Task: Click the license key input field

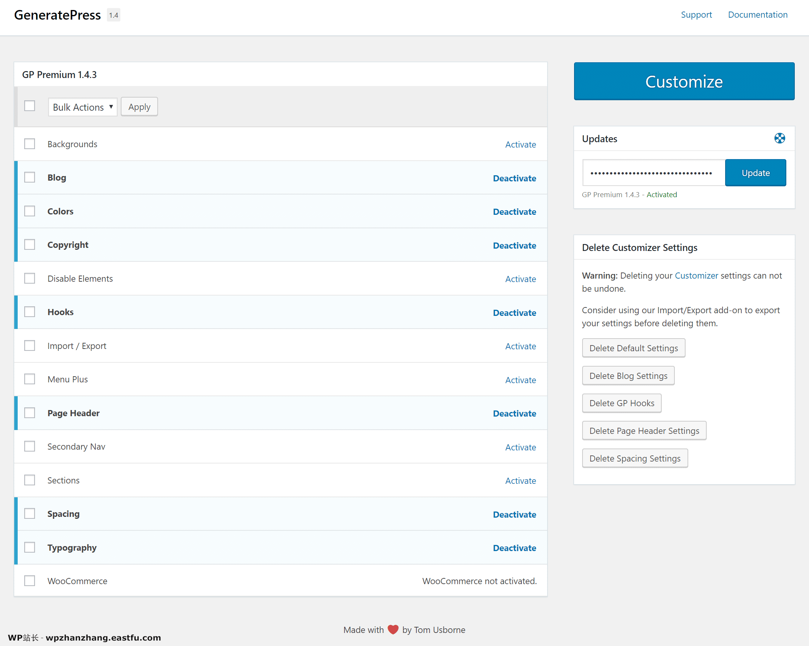Action: click(x=654, y=173)
